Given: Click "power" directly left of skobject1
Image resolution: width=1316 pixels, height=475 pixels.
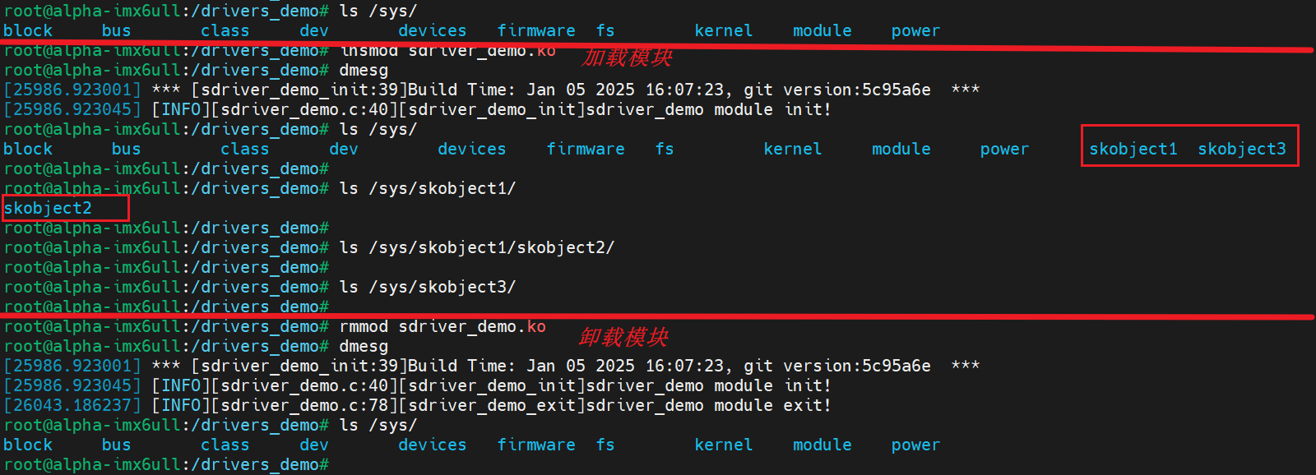Looking at the screenshot, I should [1004, 149].
